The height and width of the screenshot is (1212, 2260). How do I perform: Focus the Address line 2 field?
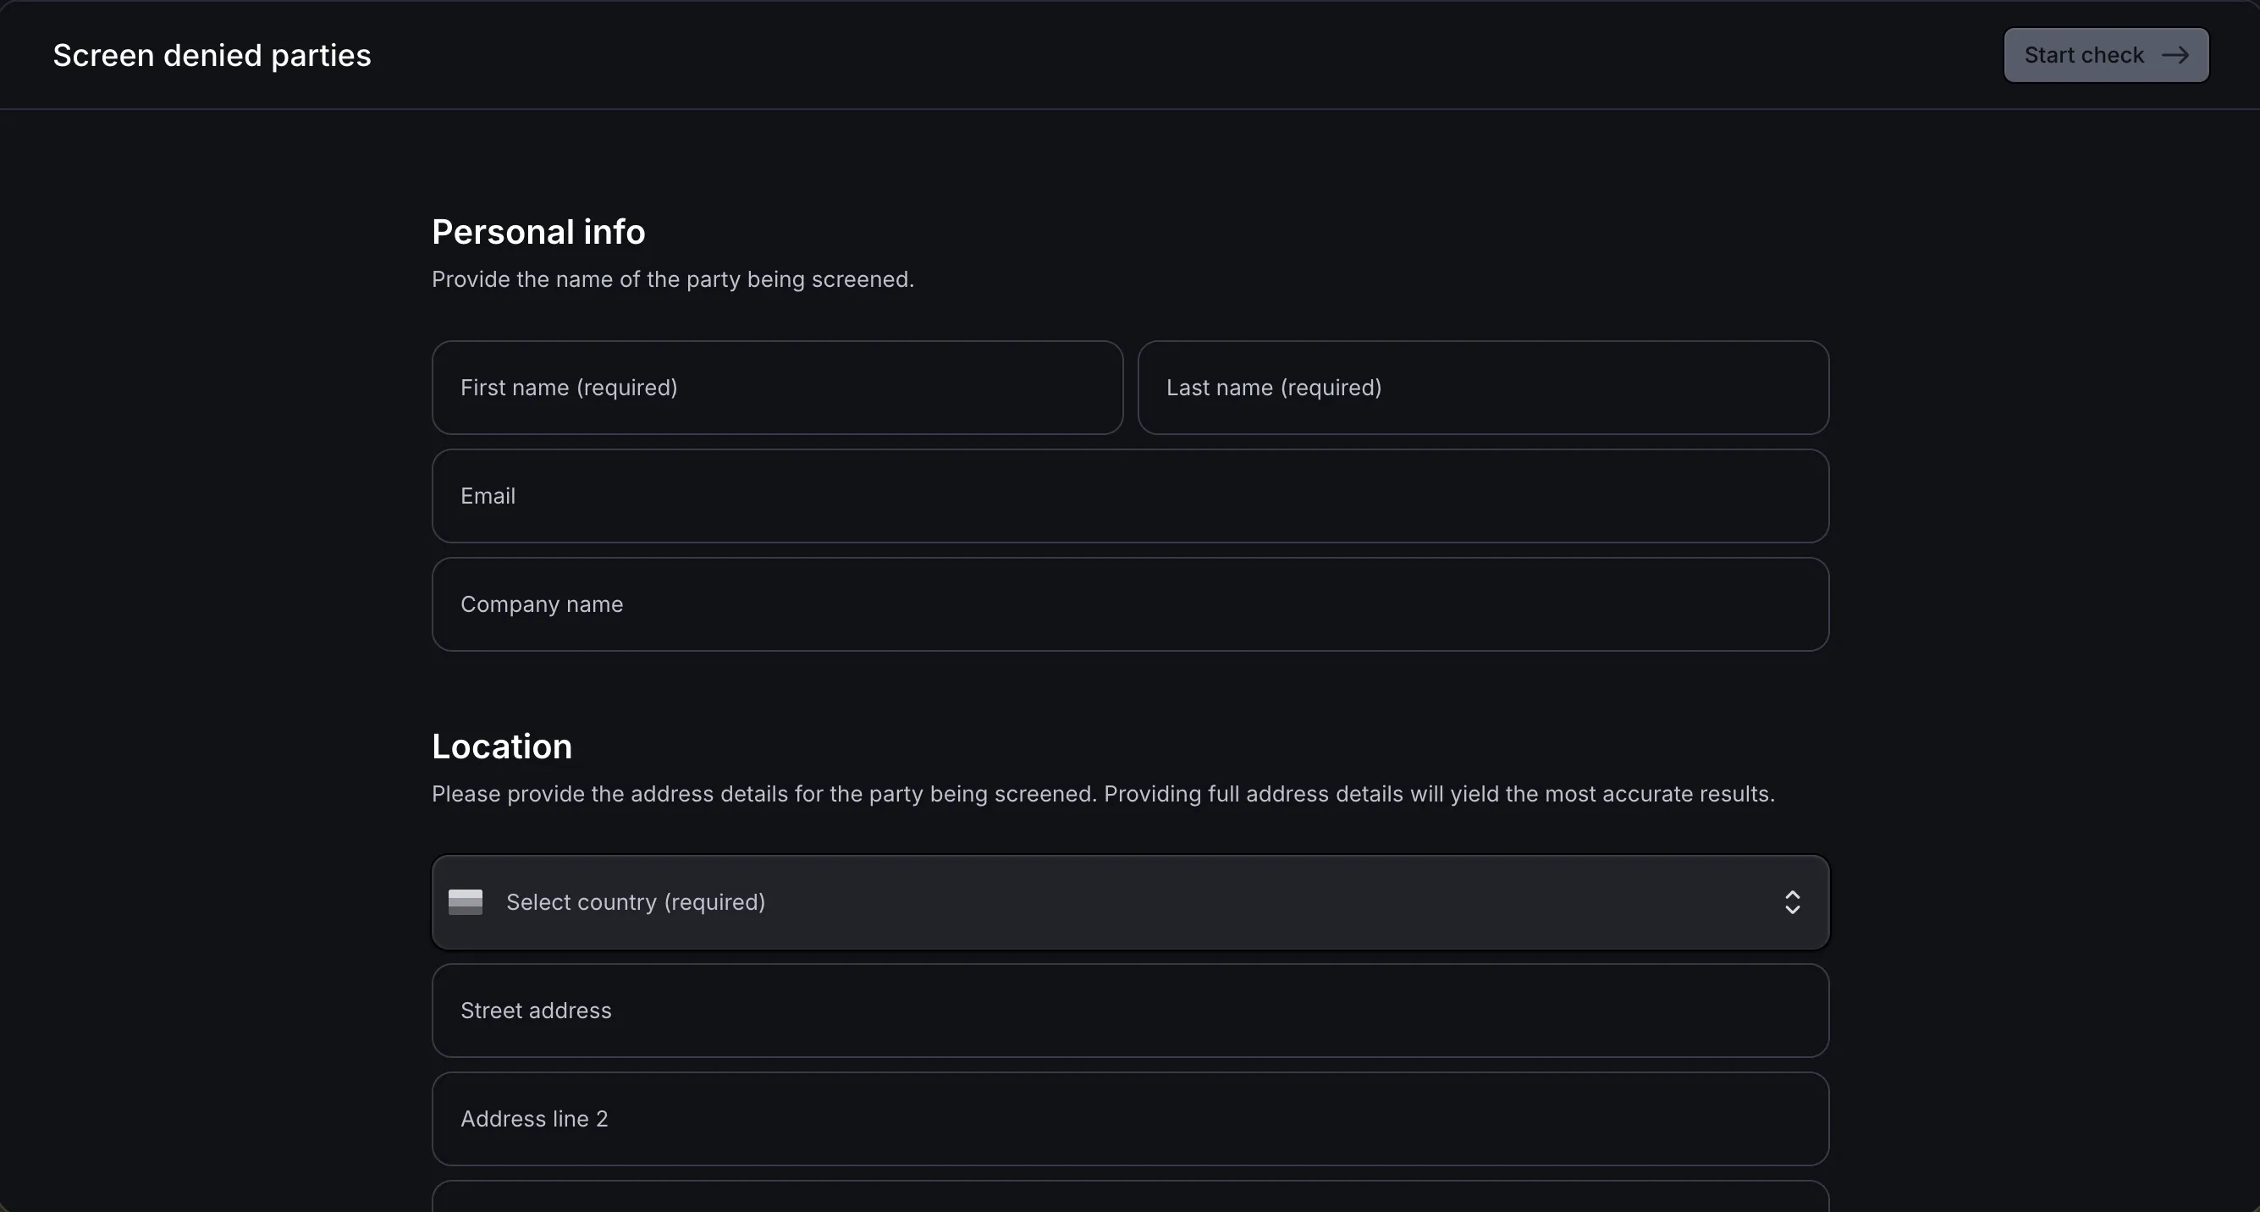(x=1130, y=1119)
